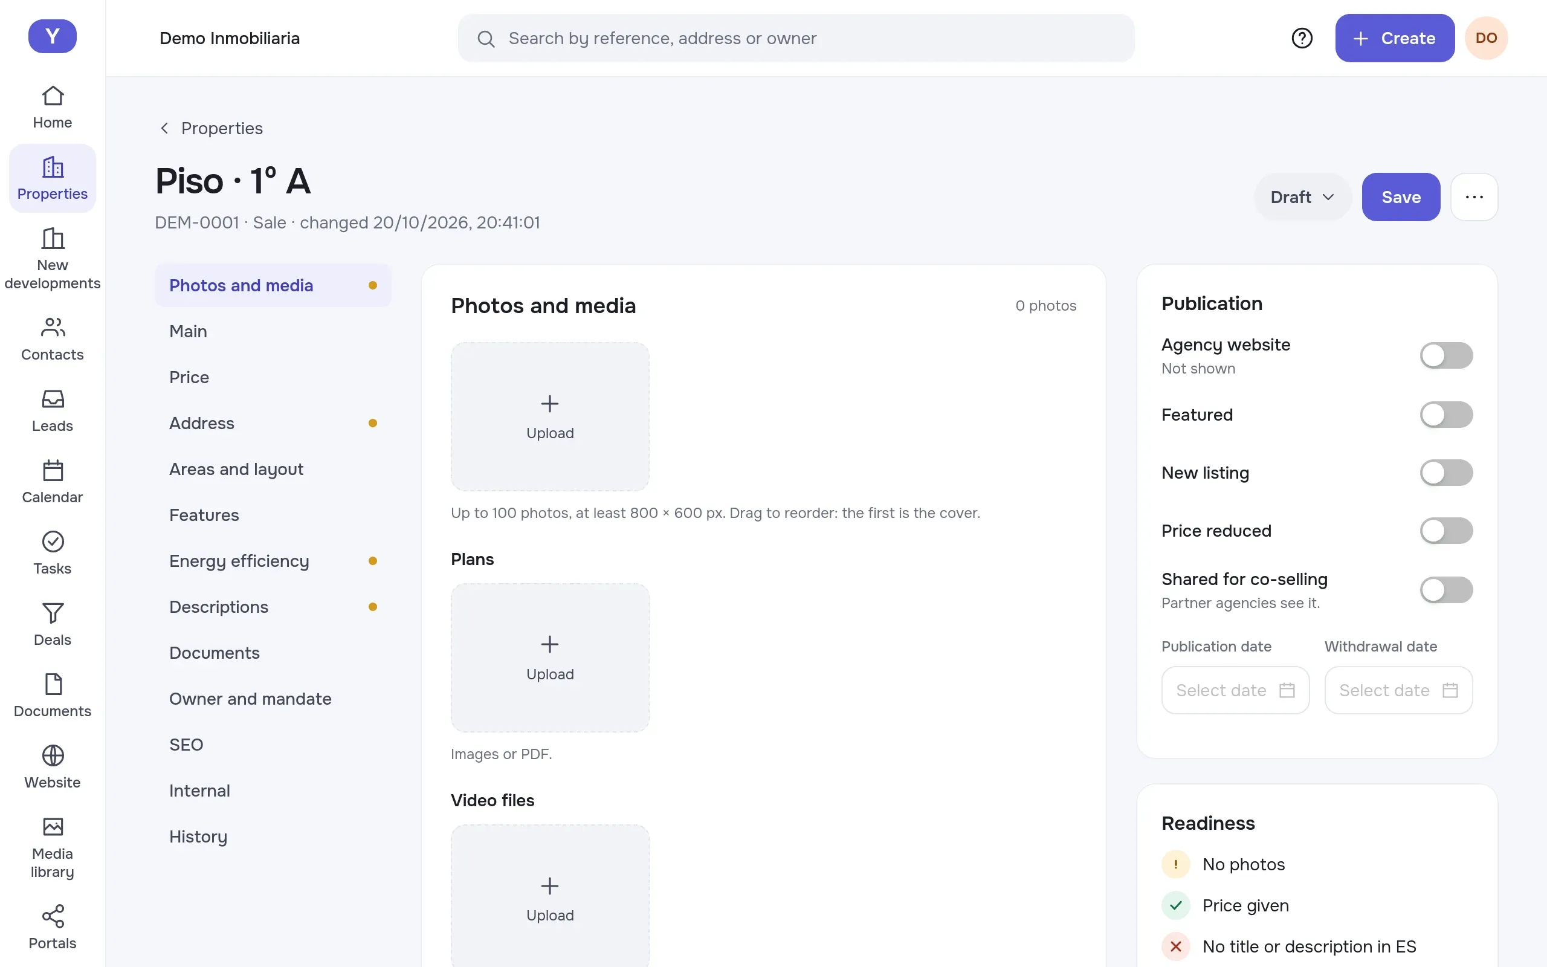The width and height of the screenshot is (1547, 967).
Task: Click the Create button
Action: click(1394, 38)
